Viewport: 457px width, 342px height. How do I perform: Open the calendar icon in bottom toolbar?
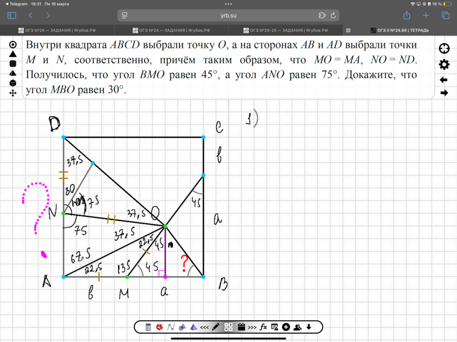click(x=241, y=327)
